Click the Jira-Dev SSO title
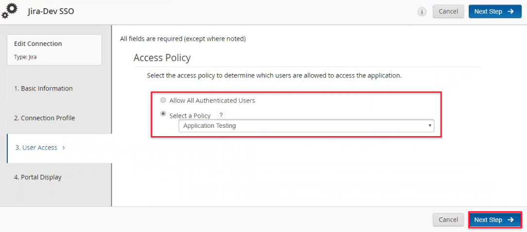The height and width of the screenshot is (232, 527). tap(51, 12)
